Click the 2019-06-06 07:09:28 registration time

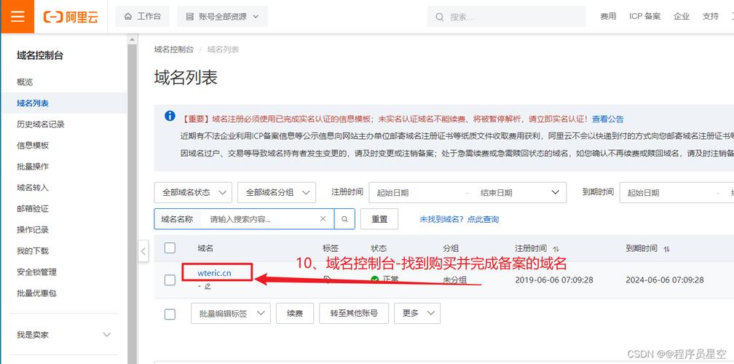[554, 280]
